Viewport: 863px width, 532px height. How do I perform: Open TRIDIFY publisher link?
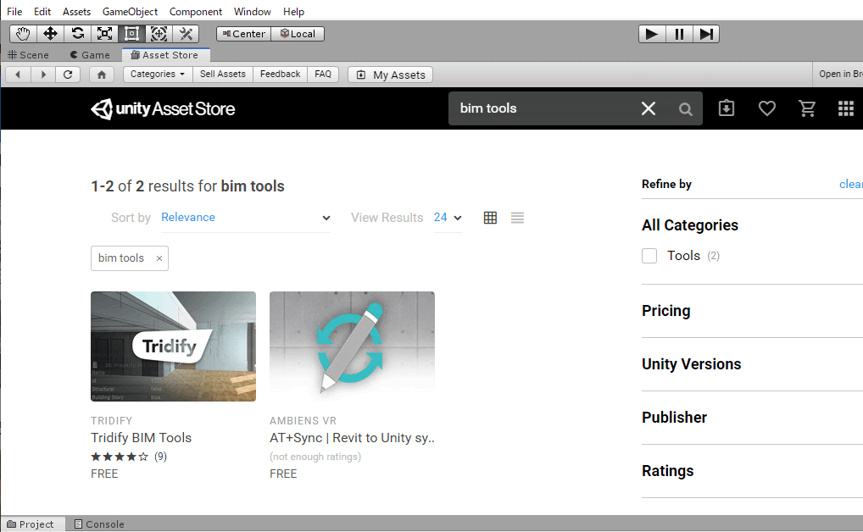tap(112, 421)
